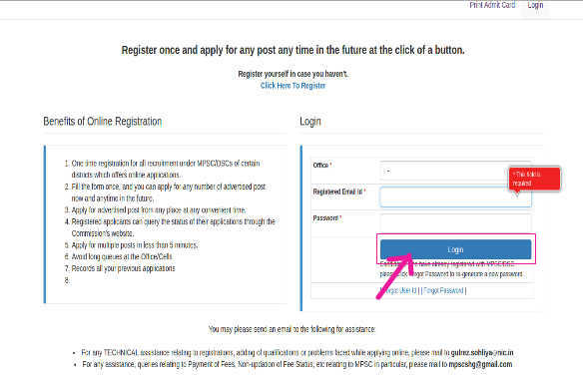Click the Benefits of Online Registration heading
This screenshot has height=385, width=583.
(102, 122)
